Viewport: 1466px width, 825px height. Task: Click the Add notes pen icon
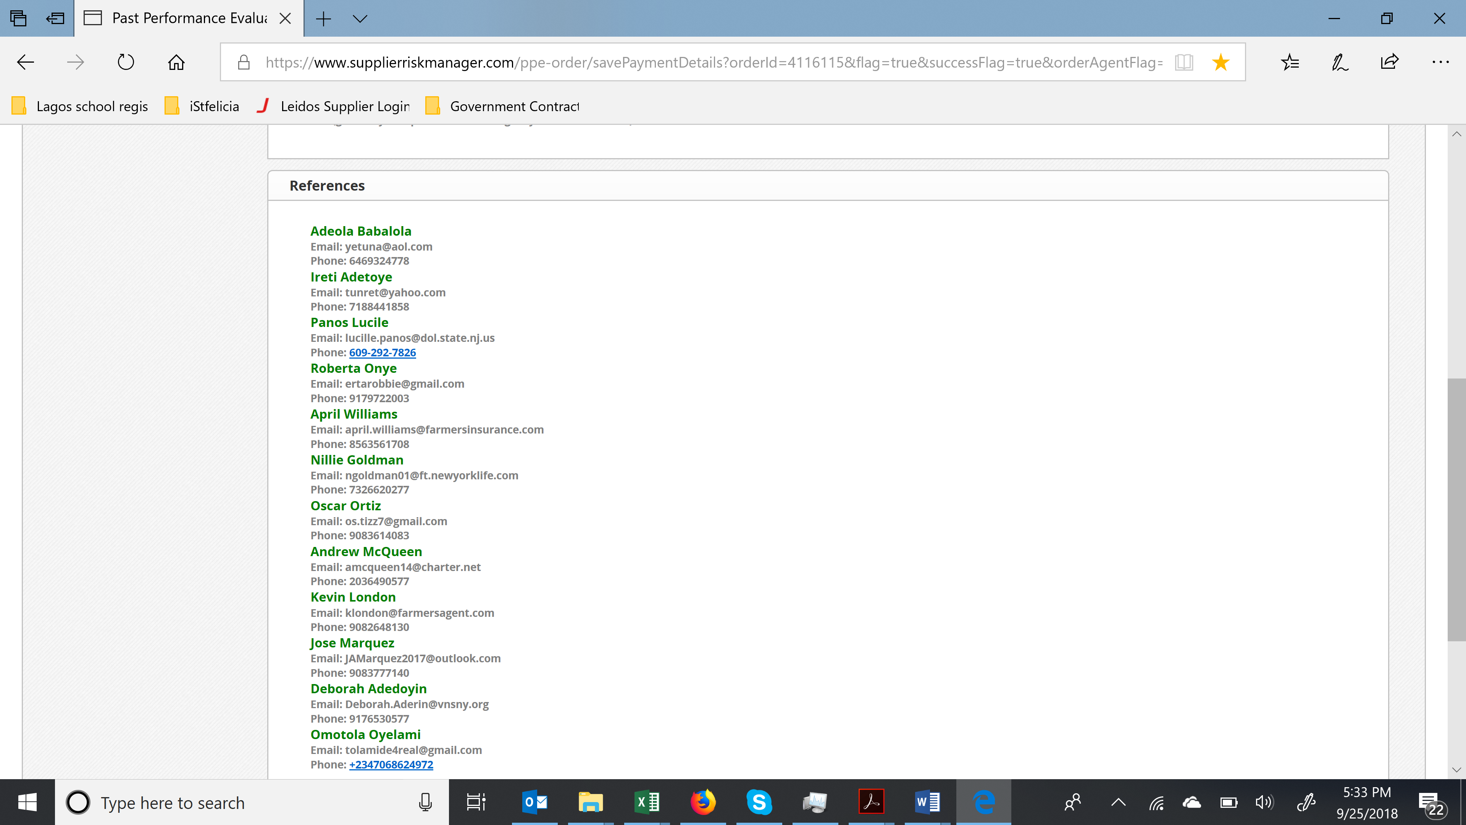click(x=1340, y=62)
